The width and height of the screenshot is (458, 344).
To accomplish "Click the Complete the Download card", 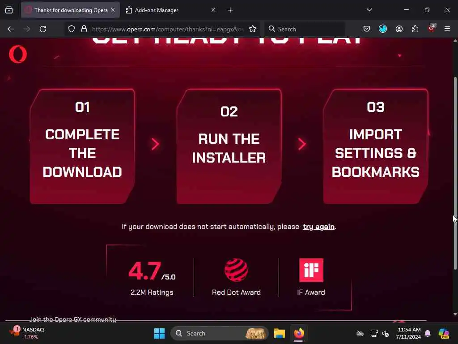I will 82,146.
